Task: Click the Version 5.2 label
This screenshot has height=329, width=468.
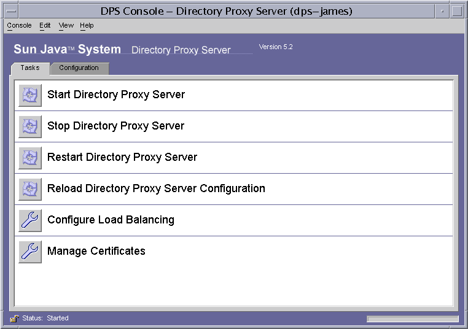Action: [x=276, y=47]
